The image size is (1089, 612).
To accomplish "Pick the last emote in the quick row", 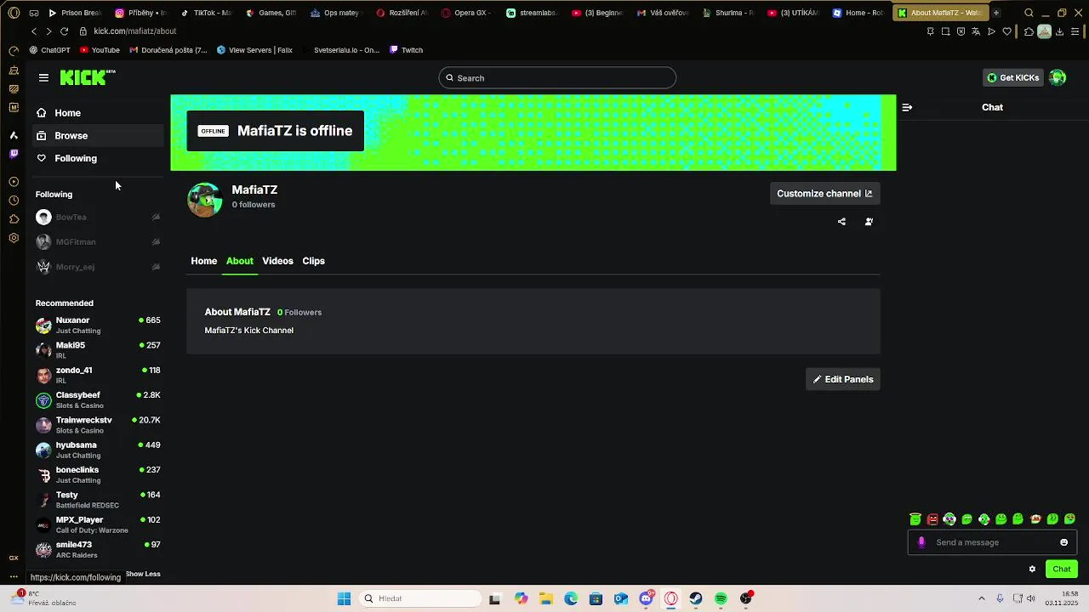I will point(1070,519).
